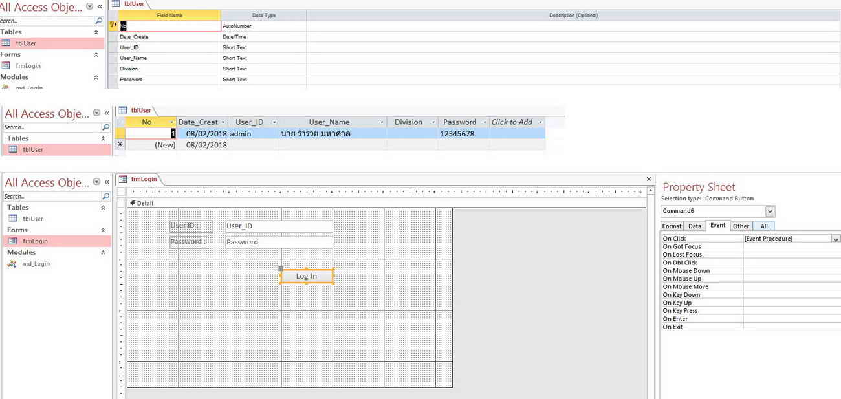841x399 pixels.
Task: Switch to the Format tab in Property Sheet
Action: click(x=672, y=226)
